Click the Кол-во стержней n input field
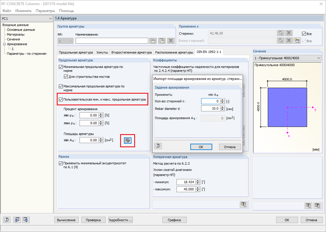Image resolution: width=326 pixels, height=232 pixels. [211, 101]
